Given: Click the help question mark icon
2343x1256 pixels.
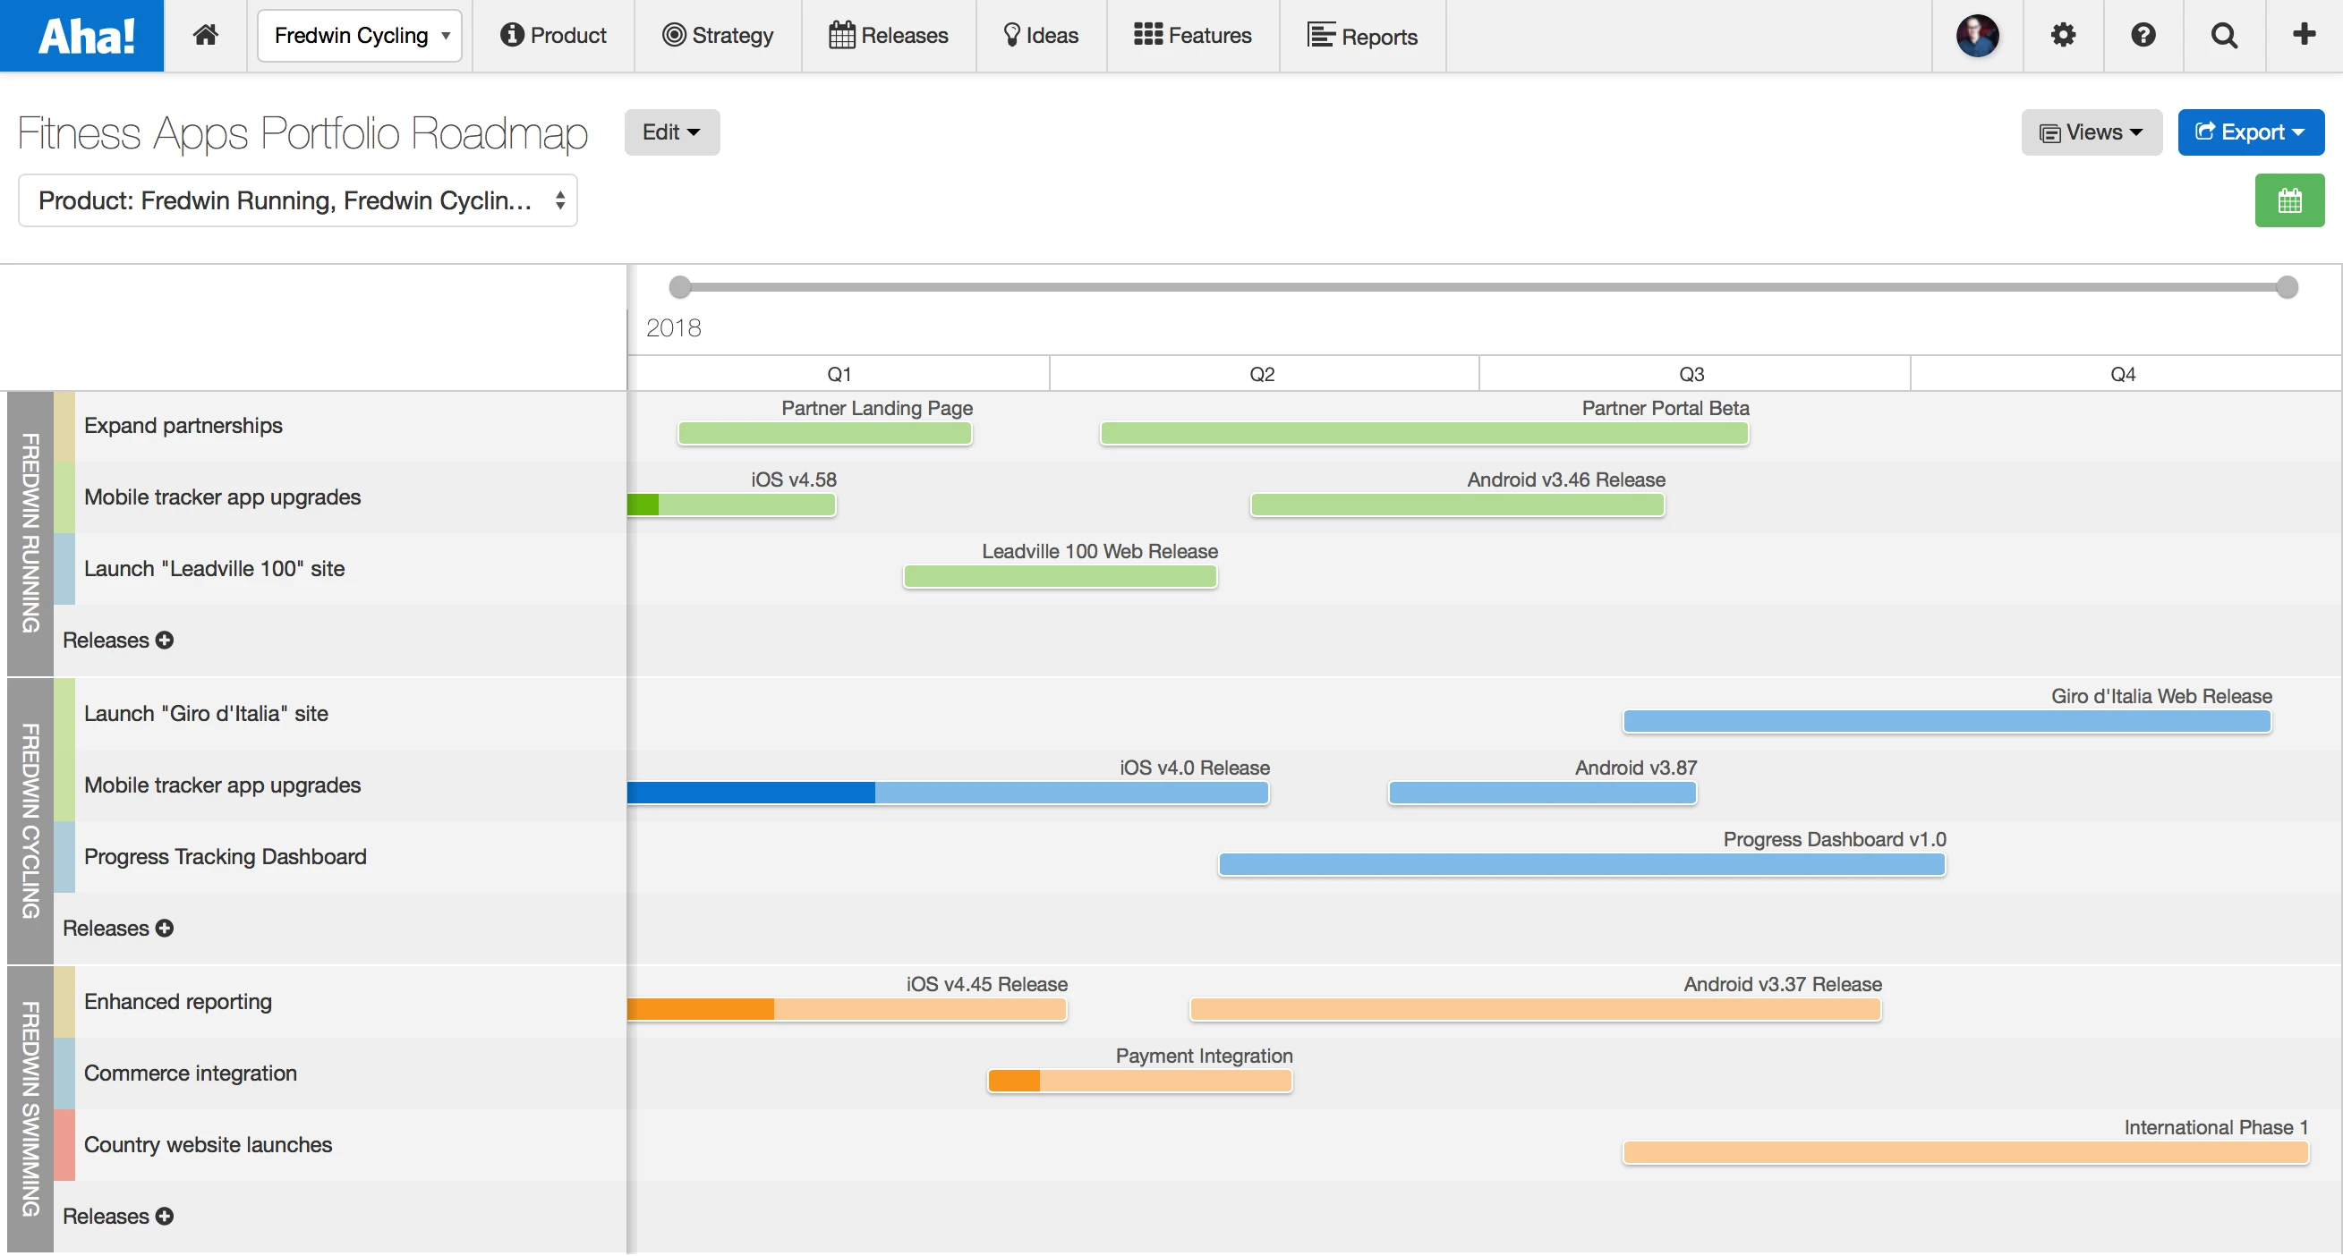Looking at the screenshot, I should [x=2143, y=36].
